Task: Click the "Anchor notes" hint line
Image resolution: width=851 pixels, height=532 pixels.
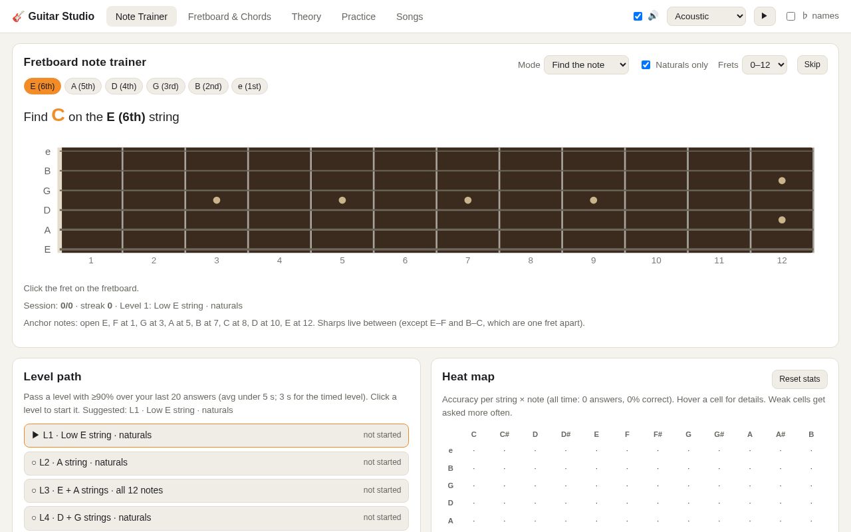Action: (304, 323)
